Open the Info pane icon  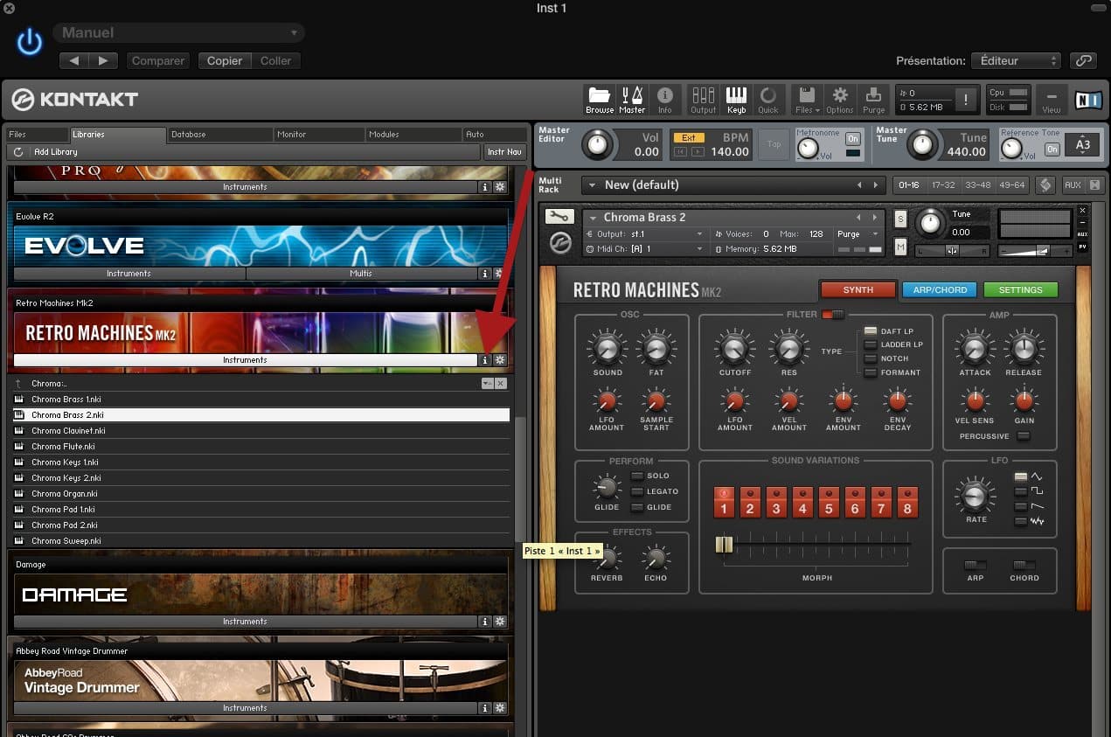(665, 100)
